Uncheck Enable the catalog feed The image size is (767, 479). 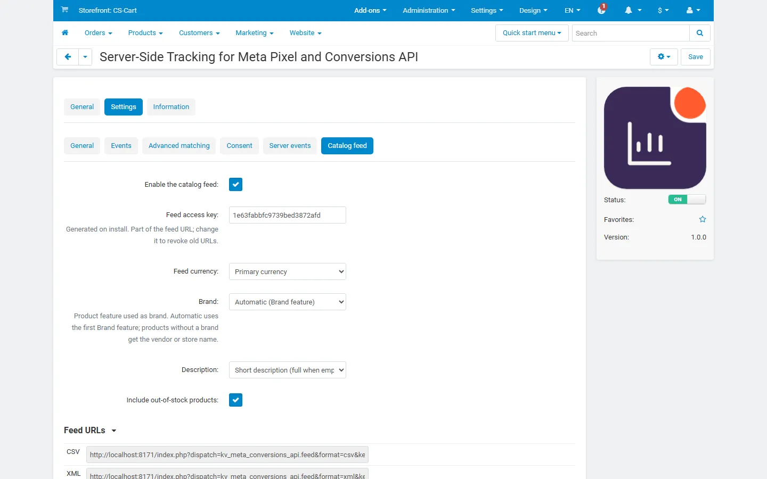(235, 184)
